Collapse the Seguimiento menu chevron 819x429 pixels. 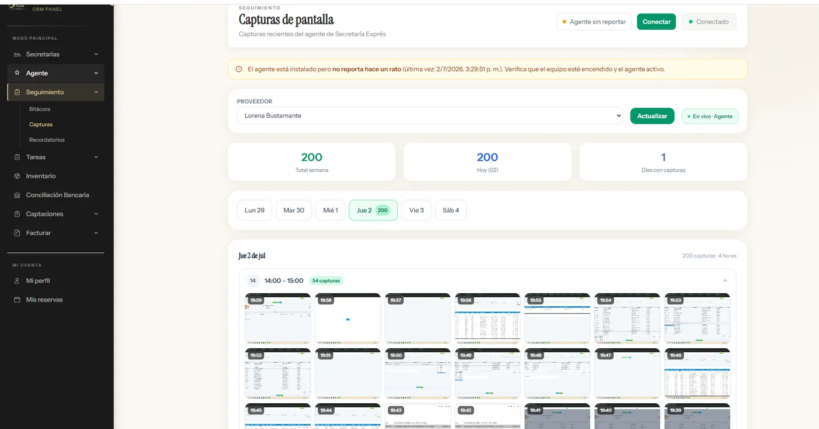tap(96, 92)
